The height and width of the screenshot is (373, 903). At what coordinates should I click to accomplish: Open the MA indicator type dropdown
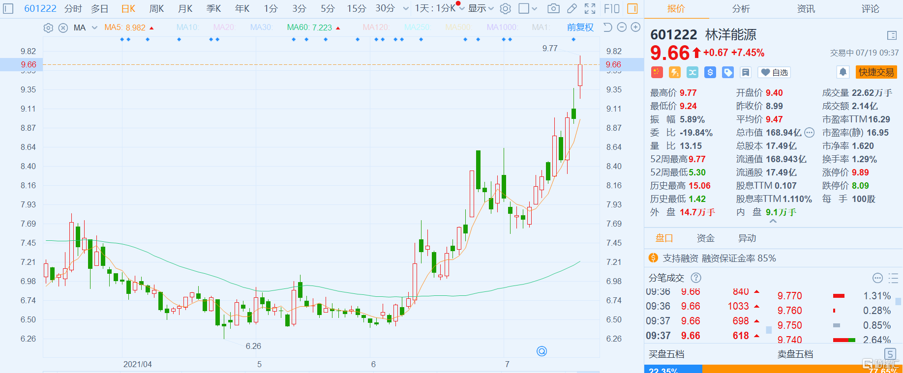click(94, 28)
